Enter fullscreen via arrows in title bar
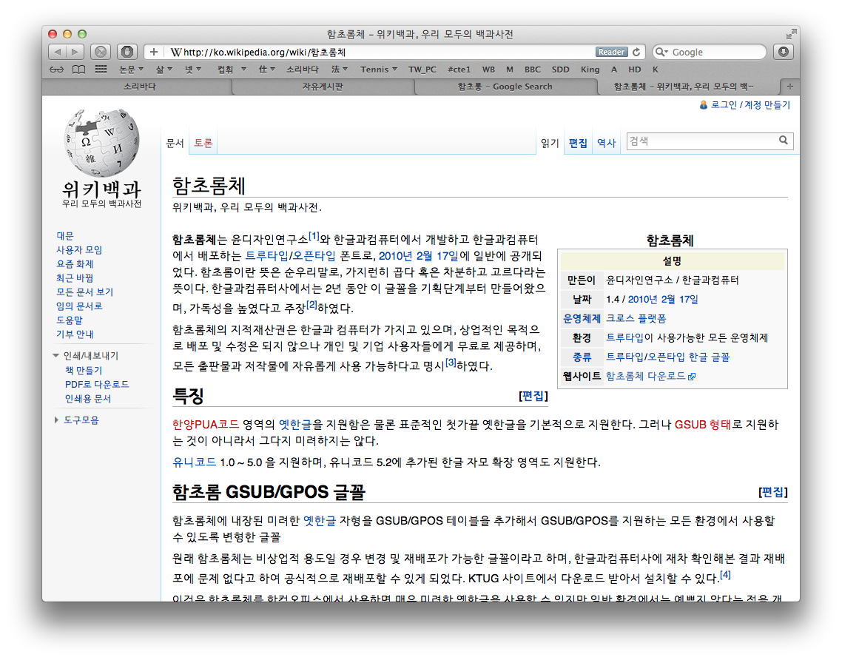 click(x=791, y=34)
